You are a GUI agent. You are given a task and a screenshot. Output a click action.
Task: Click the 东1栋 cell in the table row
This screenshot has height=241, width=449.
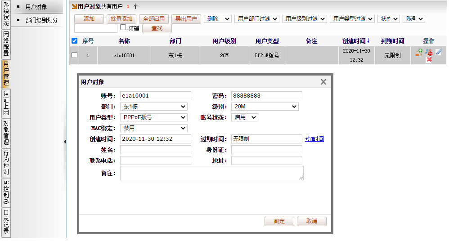pyautogui.click(x=175, y=55)
